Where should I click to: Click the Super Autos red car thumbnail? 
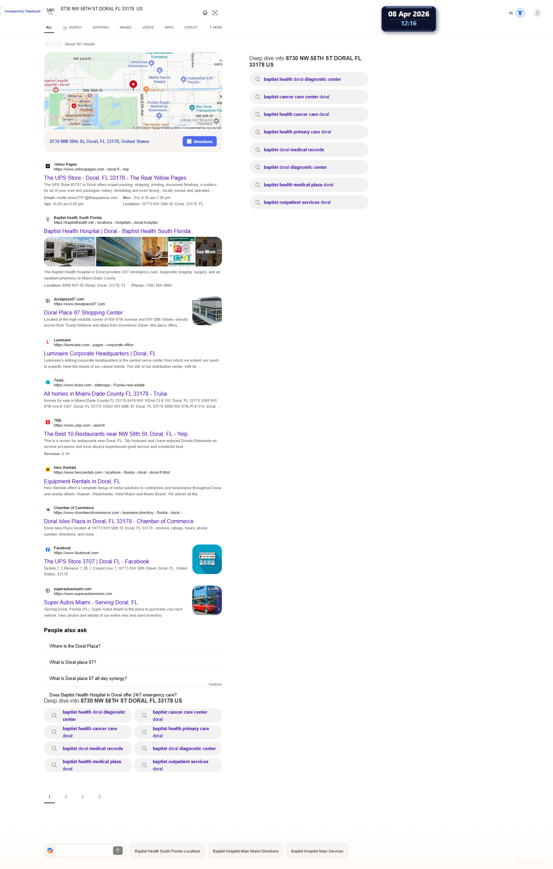(x=207, y=600)
